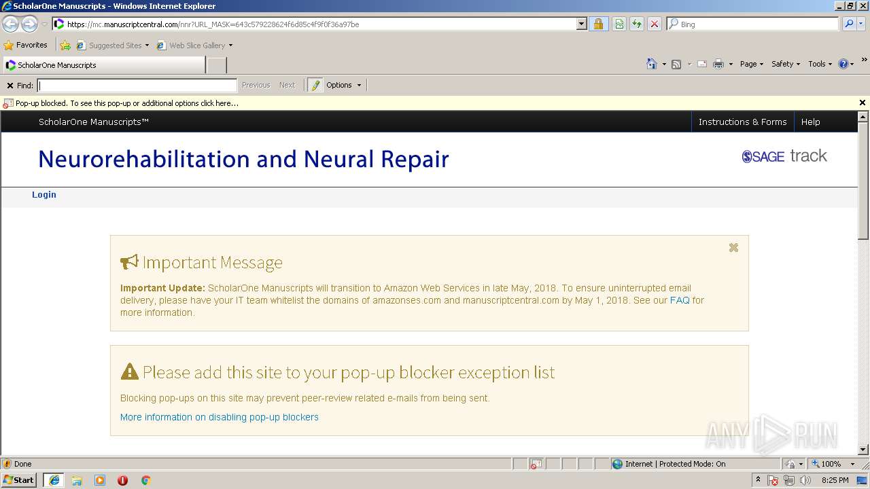
Task: Open Windows Explorer folder from the taskbar
Action: pyautogui.click(x=77, y=480)
